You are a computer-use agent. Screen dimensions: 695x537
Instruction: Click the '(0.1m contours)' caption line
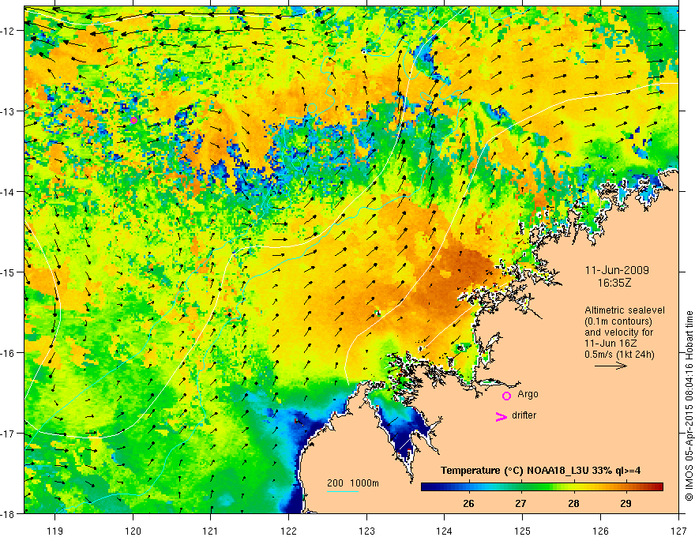click(x=618, y=321)
